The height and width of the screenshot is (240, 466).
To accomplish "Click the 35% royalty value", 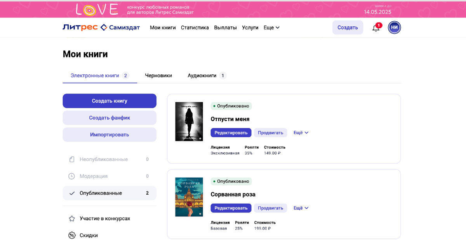I will click(249, 153).
